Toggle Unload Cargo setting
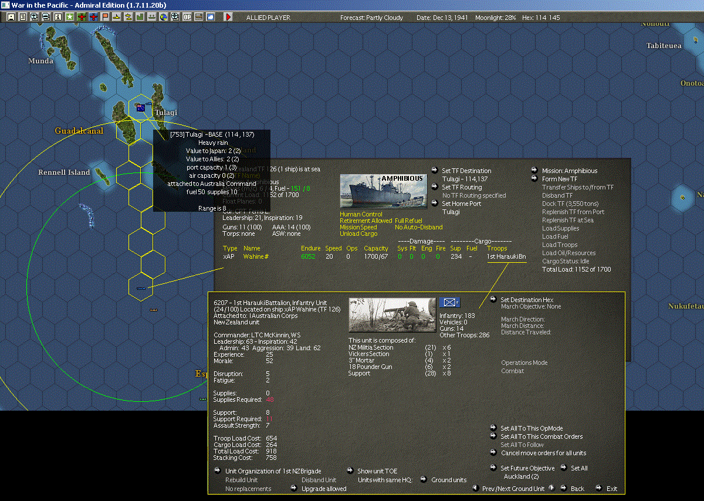The image size is (704, 501). point(358,233)
